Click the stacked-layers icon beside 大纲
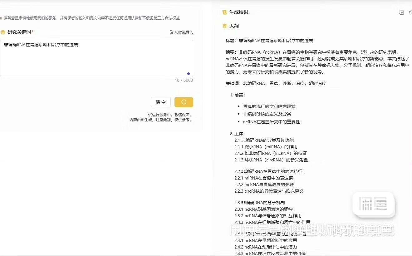The height and width of the screenshot is (256, 412). point(224,26)
